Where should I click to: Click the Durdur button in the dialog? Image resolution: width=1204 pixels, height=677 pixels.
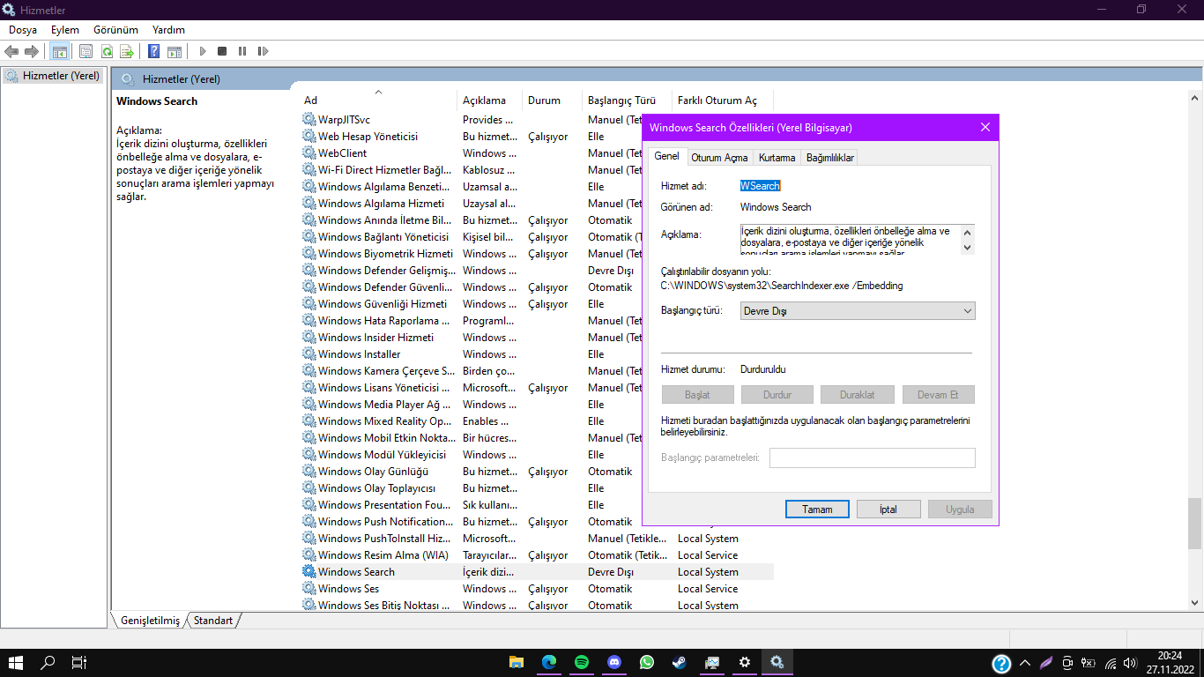(777, 395)
